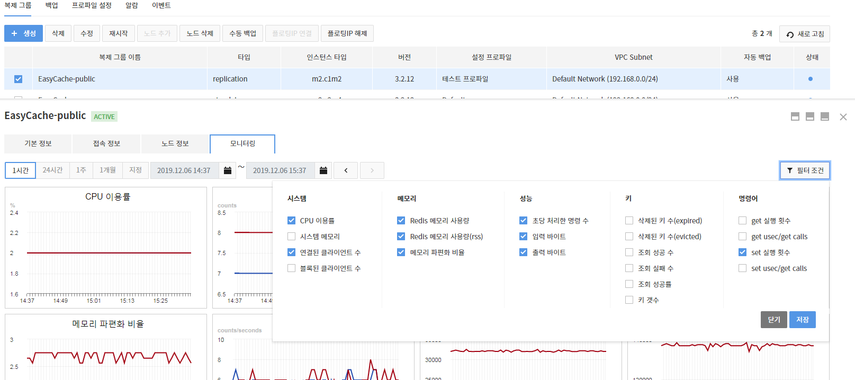Enable 조회 성공 수 filter
The width and height of the screenshot is (855, 380).
[629, 252]
